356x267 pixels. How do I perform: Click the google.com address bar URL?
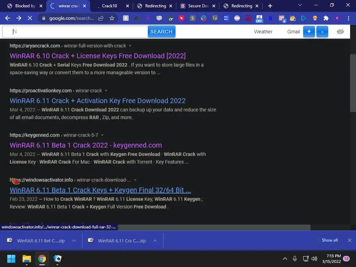(x=72, y=18)
